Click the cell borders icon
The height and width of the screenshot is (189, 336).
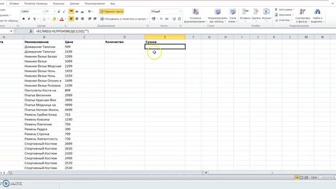point(44,19)
